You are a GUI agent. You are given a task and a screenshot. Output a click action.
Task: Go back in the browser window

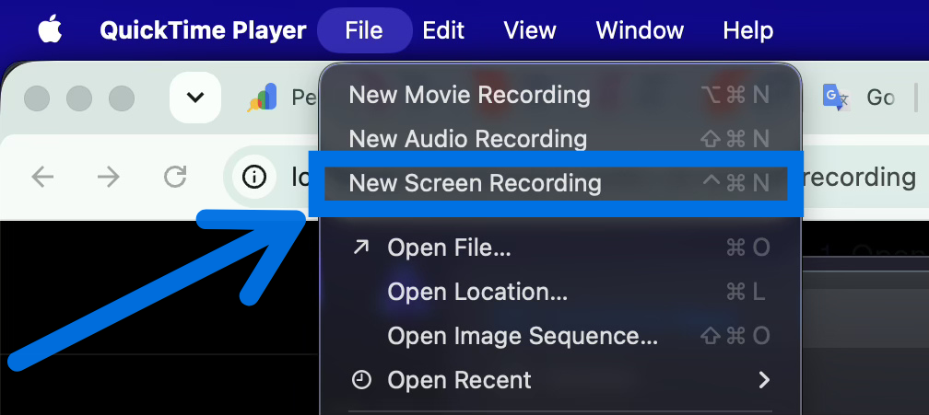pos(42,177)
